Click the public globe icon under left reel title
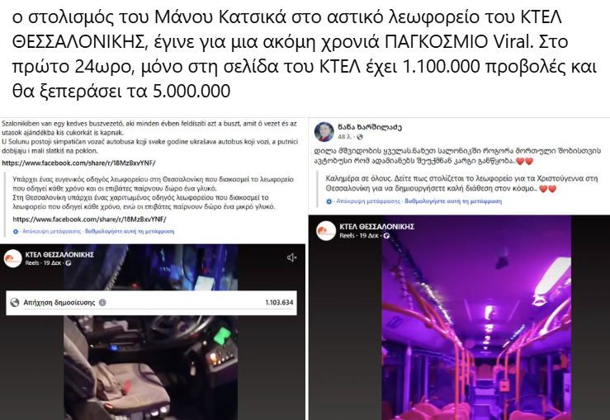 coord(69,263)
